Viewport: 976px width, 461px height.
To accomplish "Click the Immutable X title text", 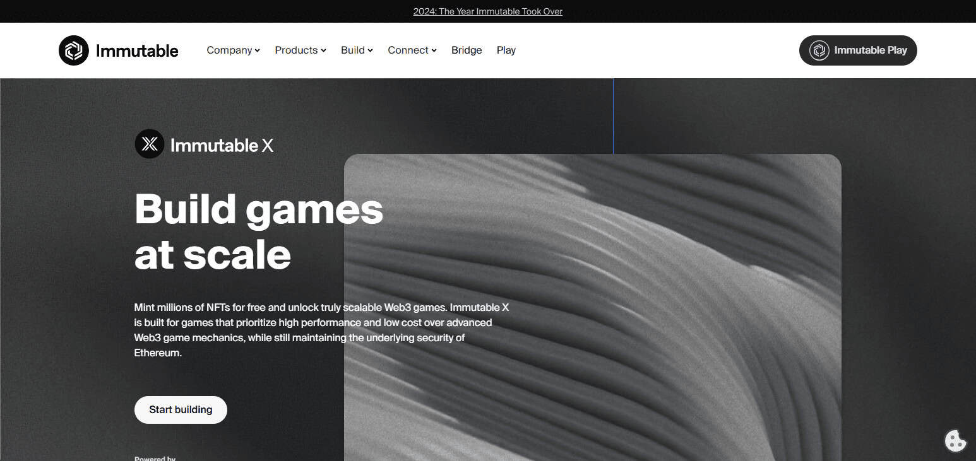I will [222, 145].
